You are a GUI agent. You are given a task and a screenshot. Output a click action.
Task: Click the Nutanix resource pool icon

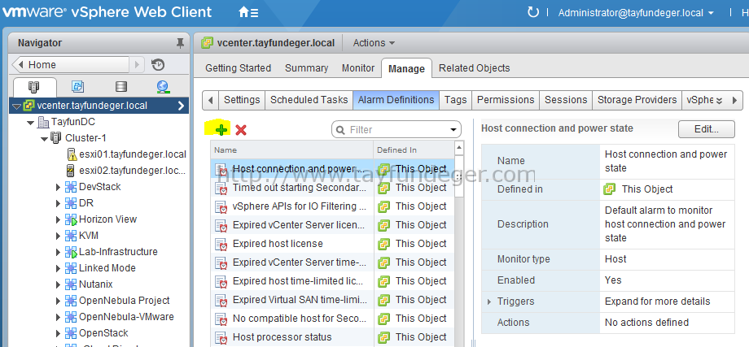[x=71, y=284]
